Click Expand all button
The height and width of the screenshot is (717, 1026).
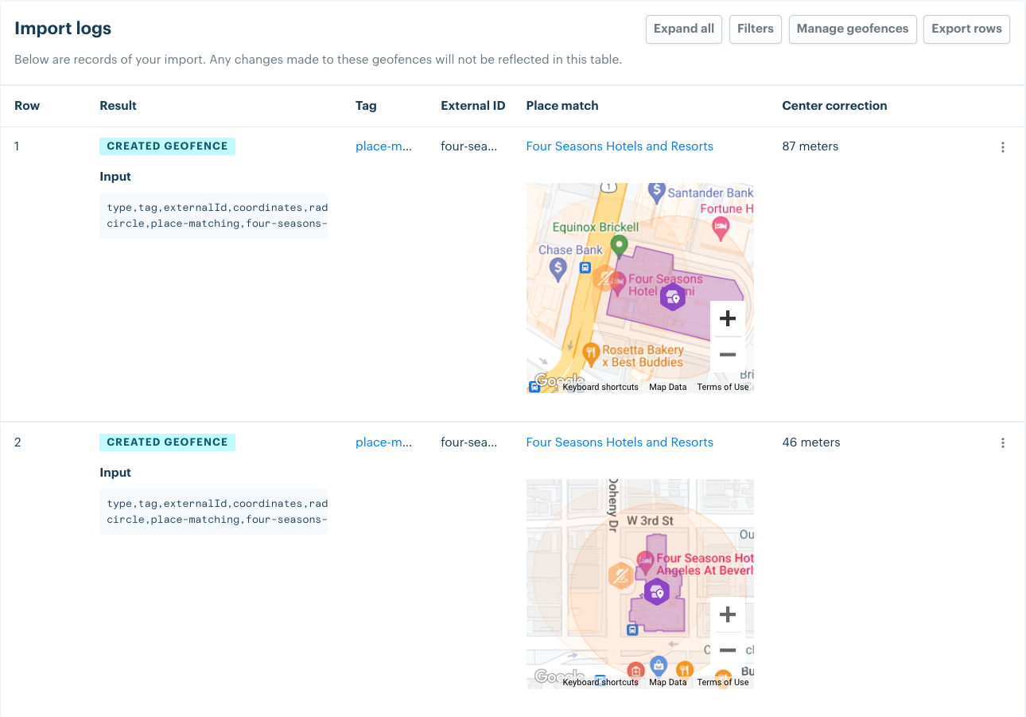point(684,29)
